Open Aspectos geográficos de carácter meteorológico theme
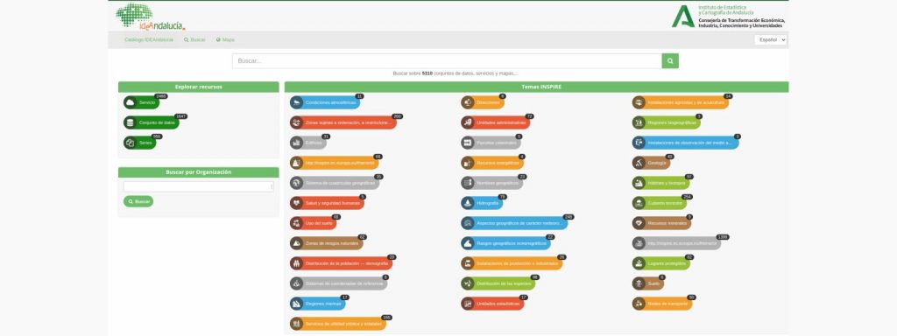This screenshot has width=897, height=336. point(514,223)
